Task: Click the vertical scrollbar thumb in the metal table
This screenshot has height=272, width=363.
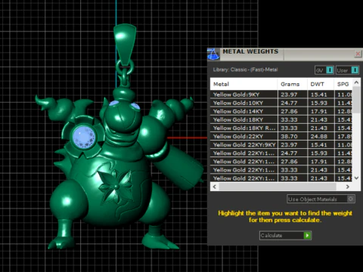Action: click(356, 100)
